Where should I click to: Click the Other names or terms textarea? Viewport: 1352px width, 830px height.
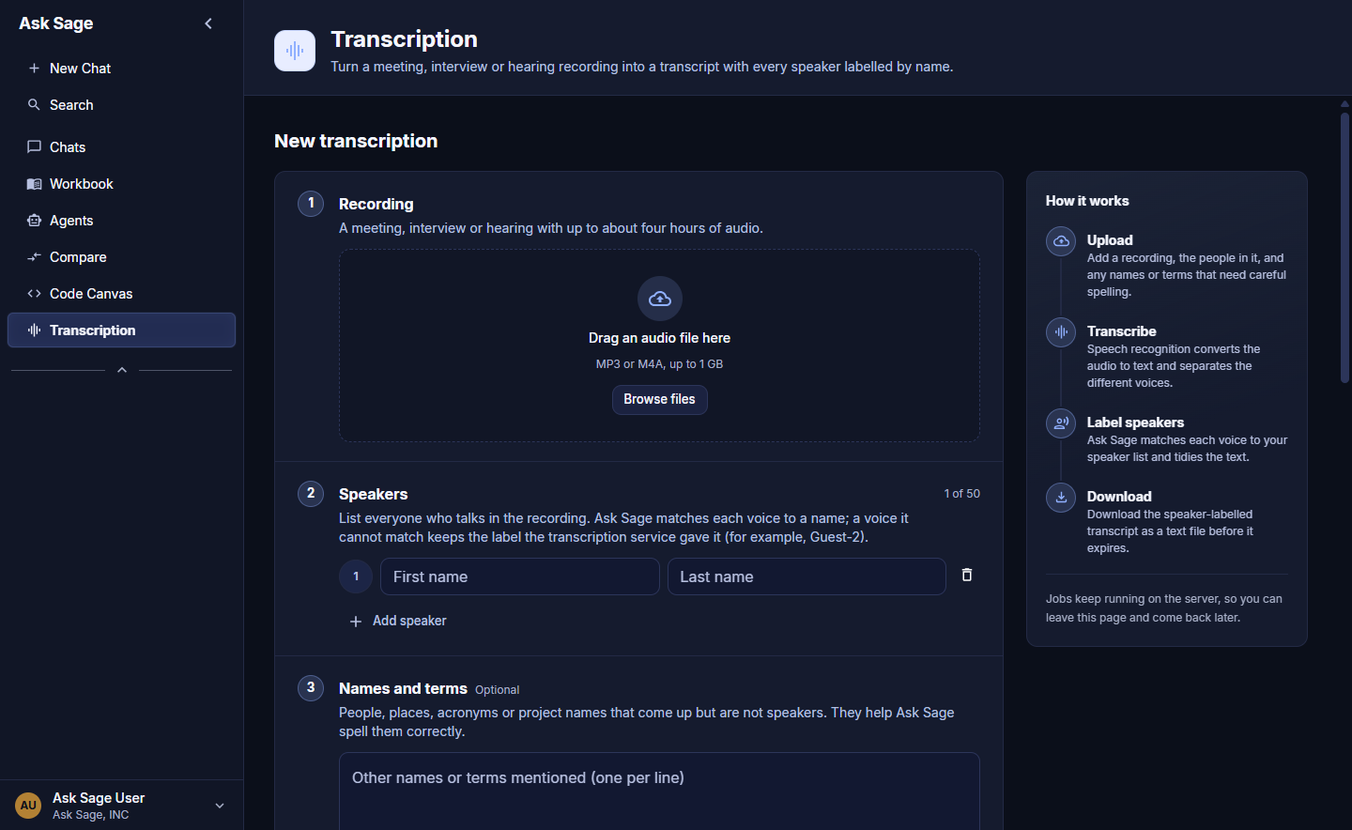tap(659, 791)
